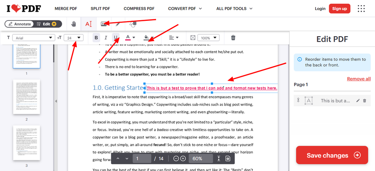Image resolution: width=375 pixels, height=171 pixels.
Task: Select the add text tool
Action: click(88, 24)
